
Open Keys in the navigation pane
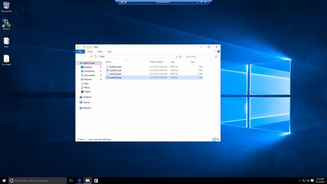point(86,83)
